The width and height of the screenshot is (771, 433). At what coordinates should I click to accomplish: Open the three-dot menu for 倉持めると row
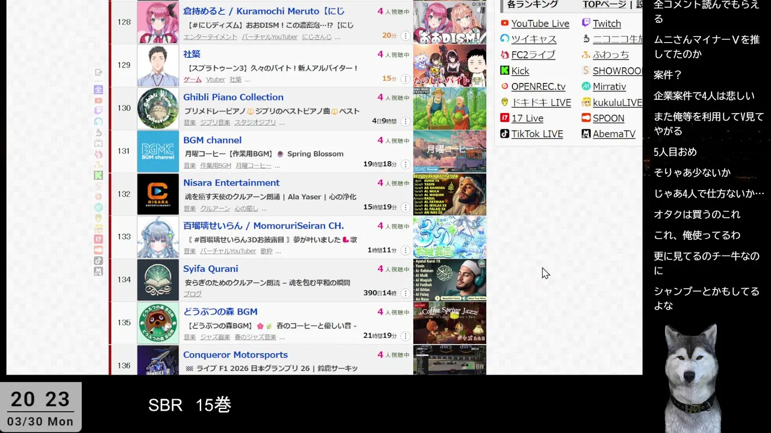[405, 35]
